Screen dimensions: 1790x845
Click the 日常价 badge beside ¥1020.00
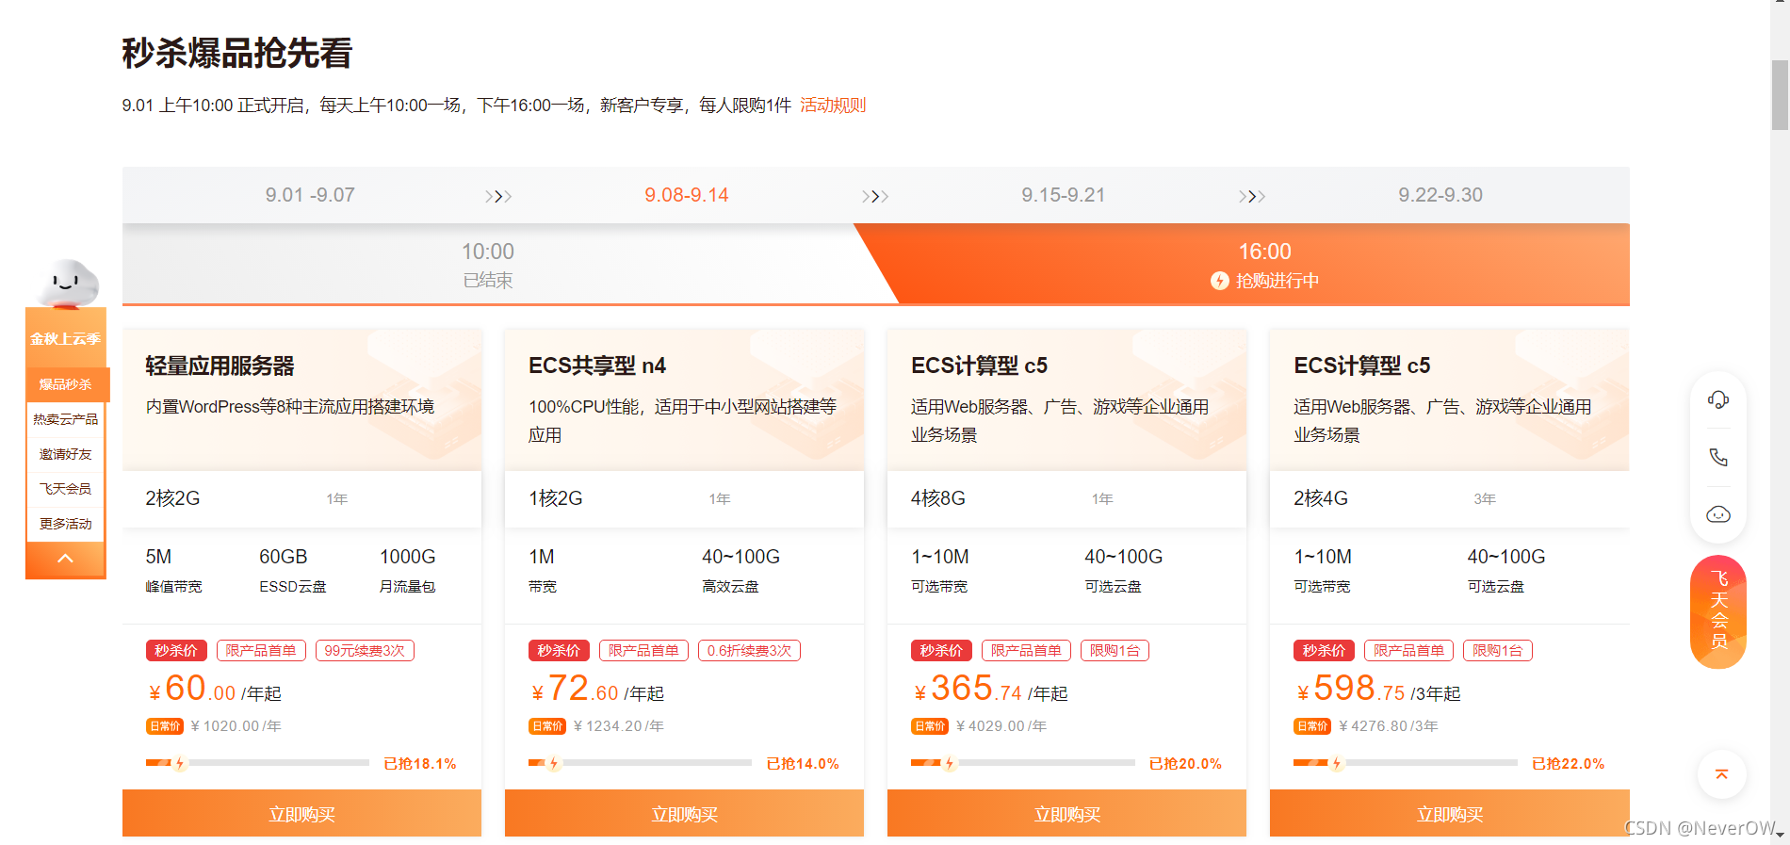[165, 726]
